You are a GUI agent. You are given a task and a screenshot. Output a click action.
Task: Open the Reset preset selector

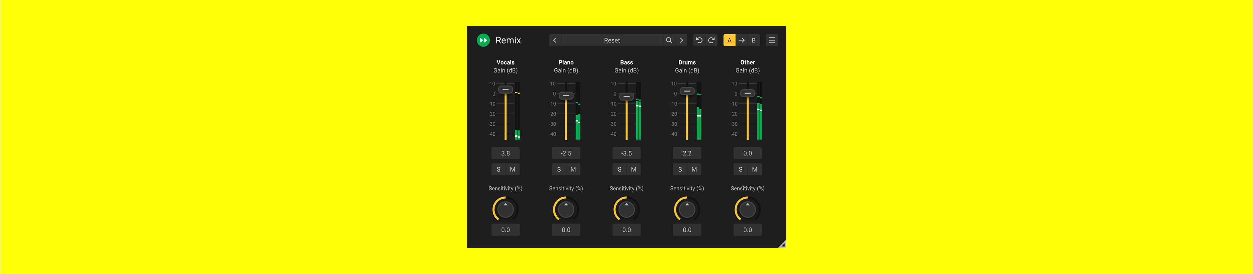pyautogui.click(x=611, y=40)
